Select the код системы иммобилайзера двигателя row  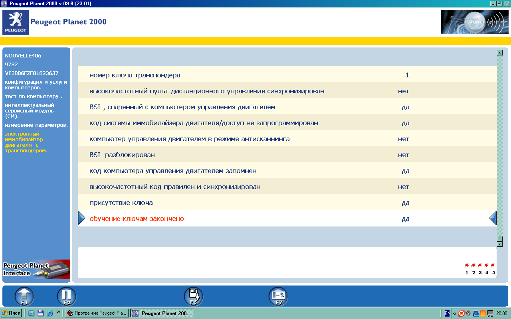(x=287, y=123)
